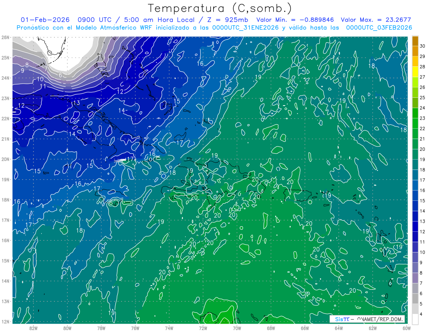432x333 pixels.
Task: Click the "18N" latitude axis label
Action: (5, 200)
